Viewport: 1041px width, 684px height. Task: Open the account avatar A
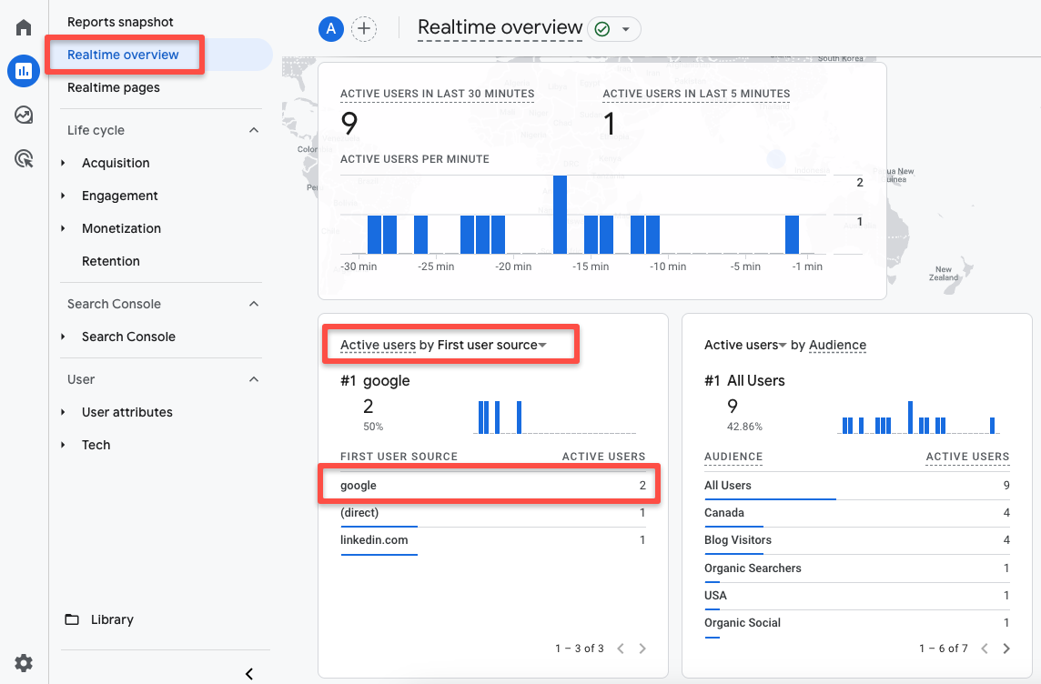[x=330, y=28]
